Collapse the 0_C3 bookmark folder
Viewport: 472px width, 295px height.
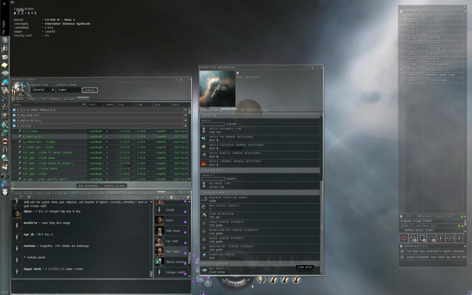(x=186, y=126)
